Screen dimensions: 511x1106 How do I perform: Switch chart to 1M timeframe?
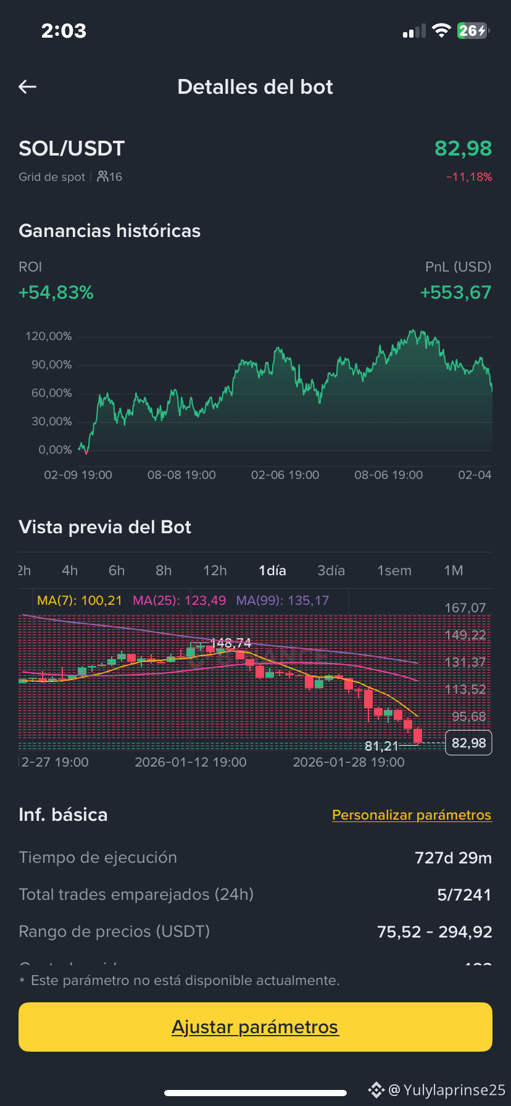tap(454, 570)
